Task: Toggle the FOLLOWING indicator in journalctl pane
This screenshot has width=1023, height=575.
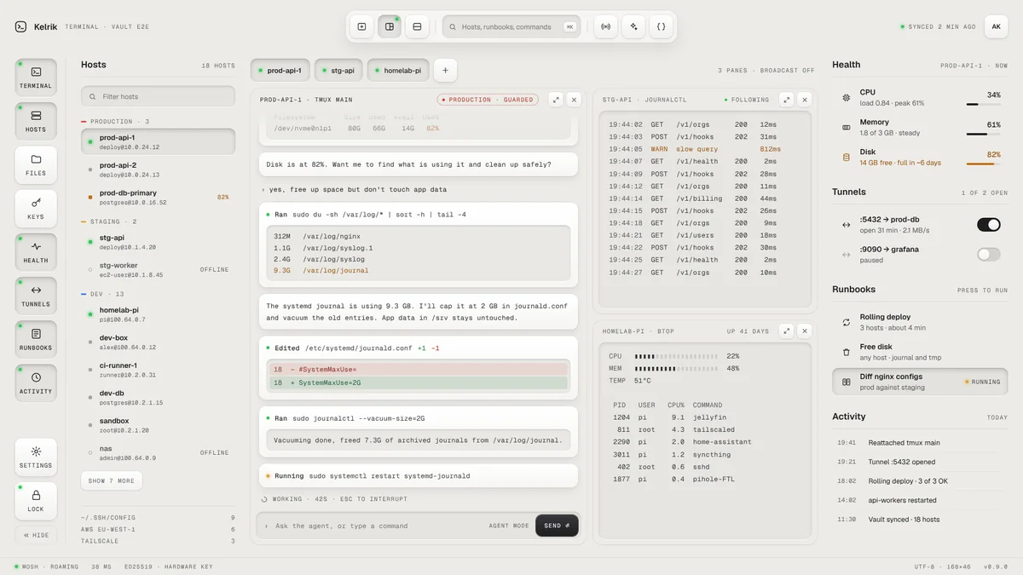Action: pyautogui.click(x=746, y=100)
